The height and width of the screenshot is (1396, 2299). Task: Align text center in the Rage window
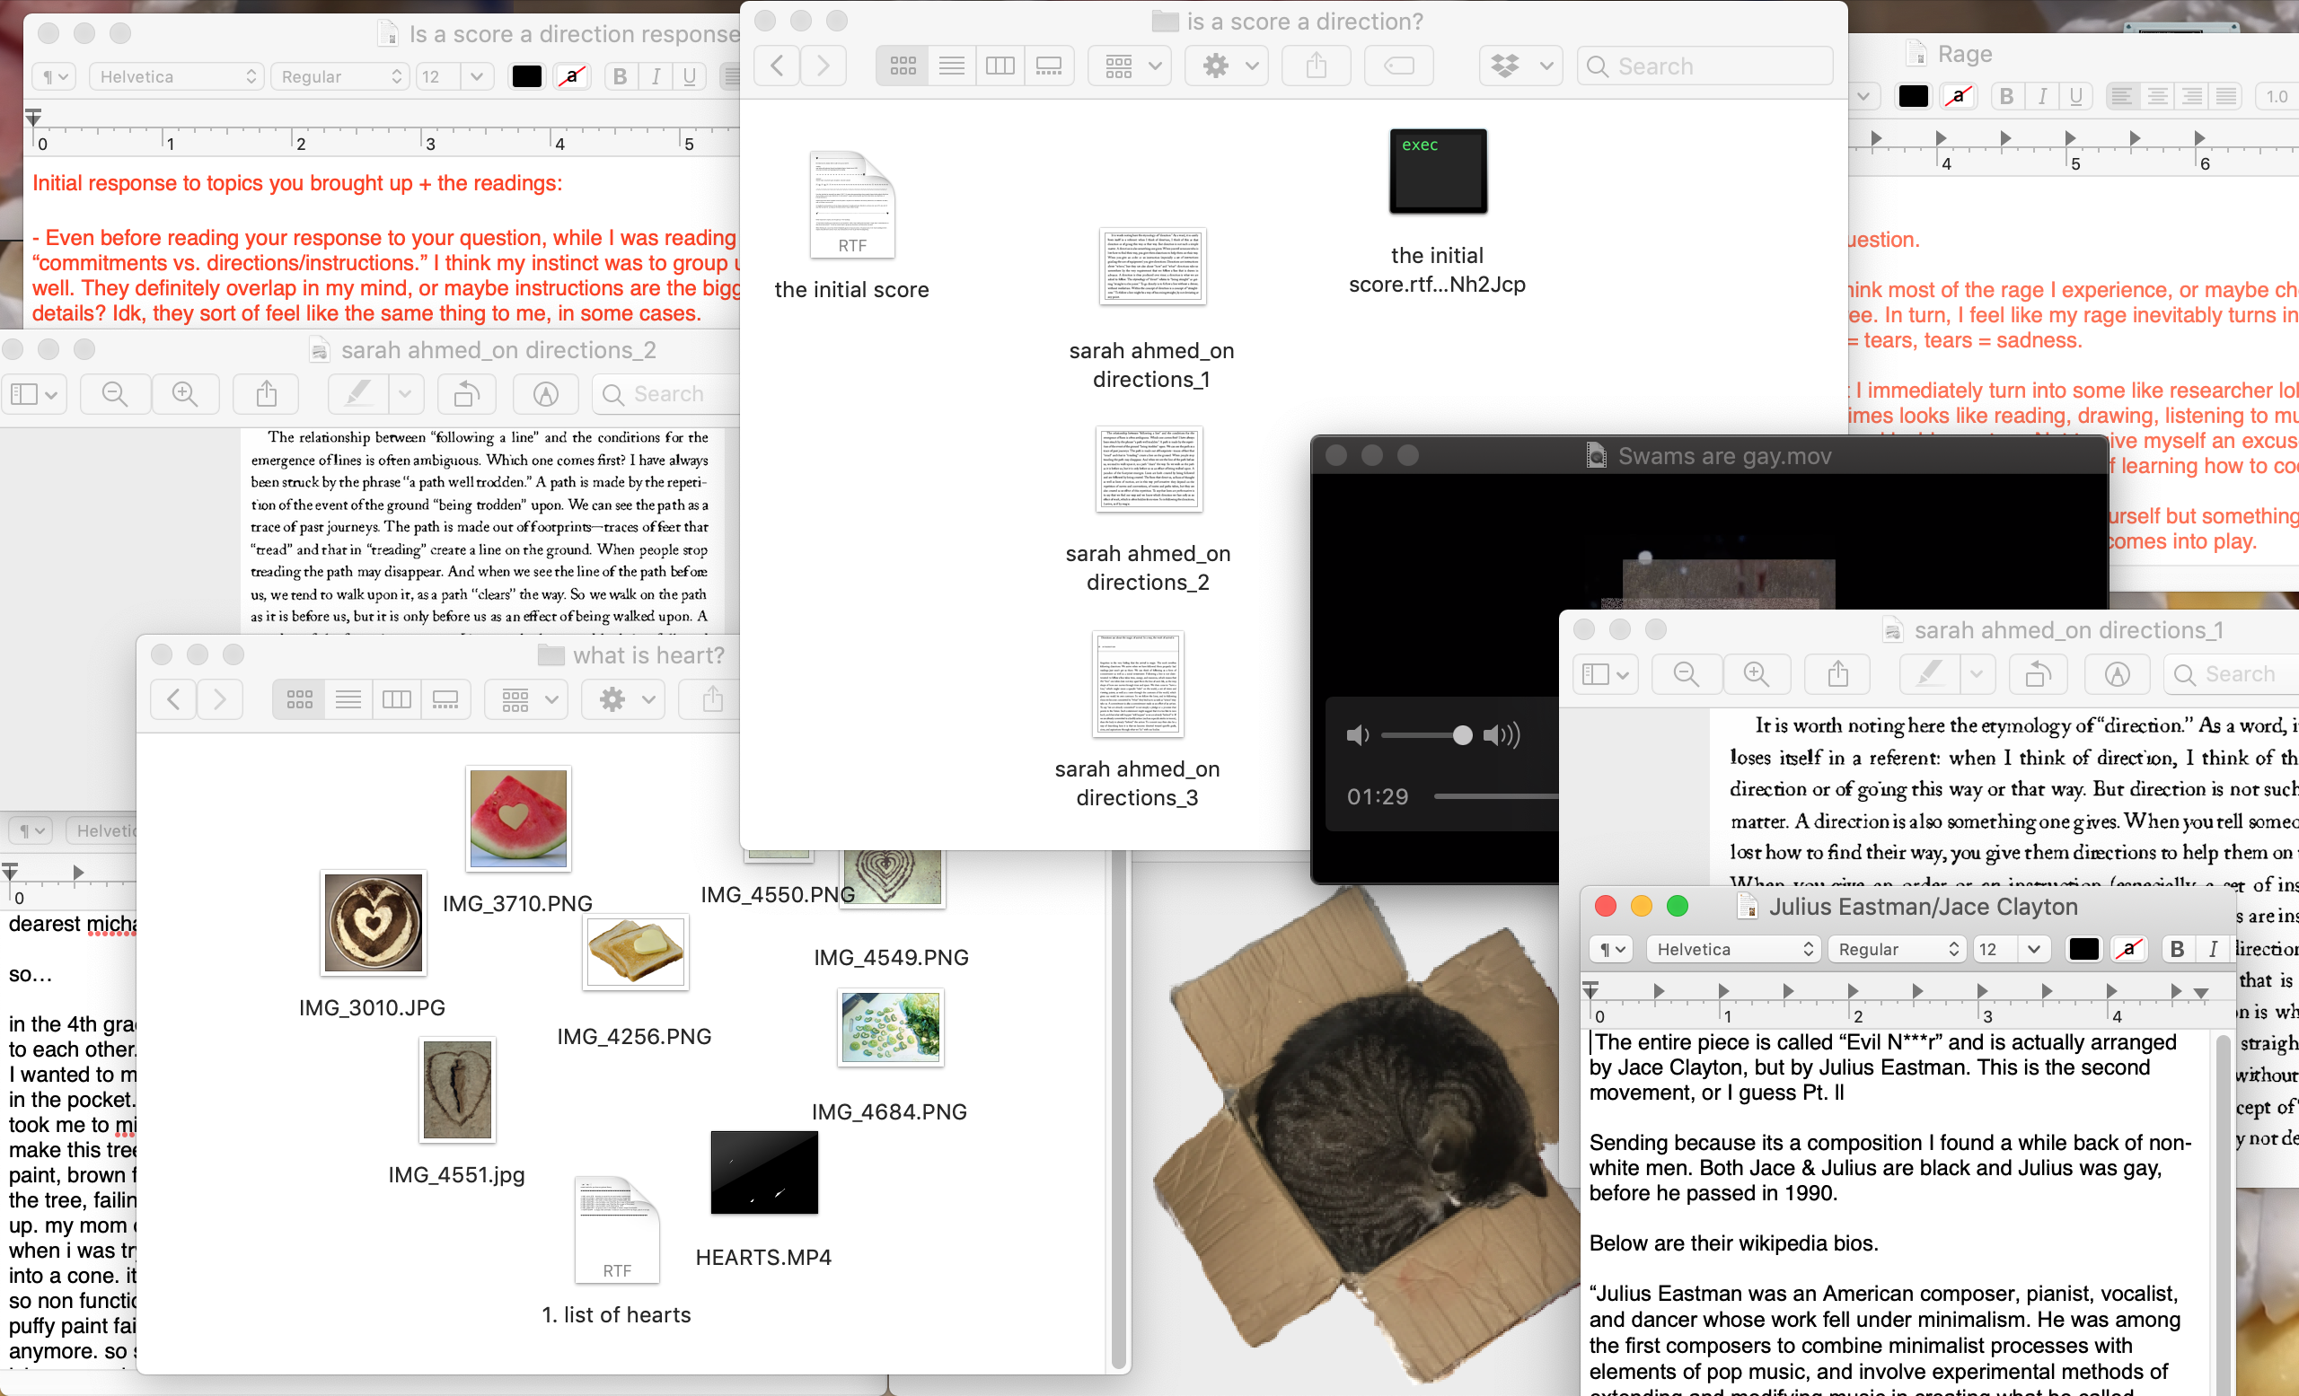[2156, 96]
